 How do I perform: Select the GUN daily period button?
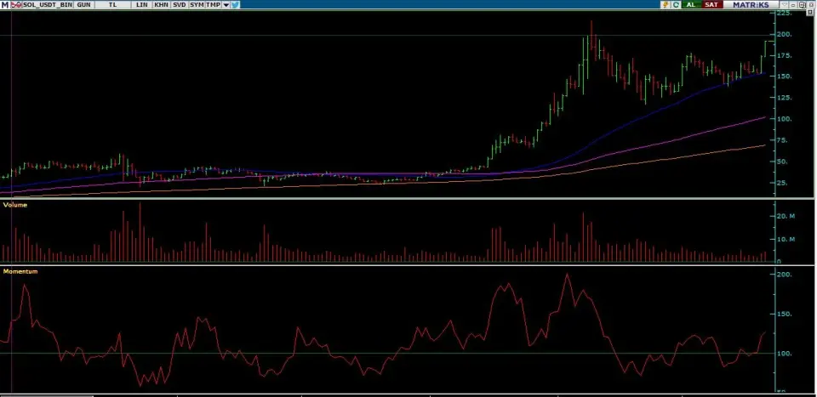click(x=83, y=5)
